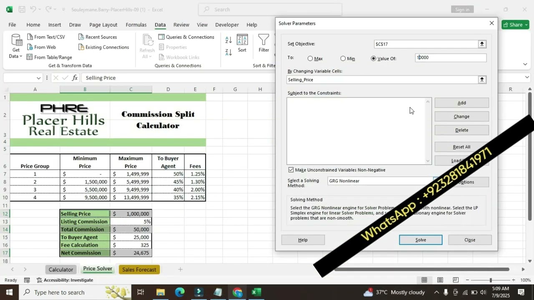Open the Sort dialog
The image size is (534, 300).
242,44
